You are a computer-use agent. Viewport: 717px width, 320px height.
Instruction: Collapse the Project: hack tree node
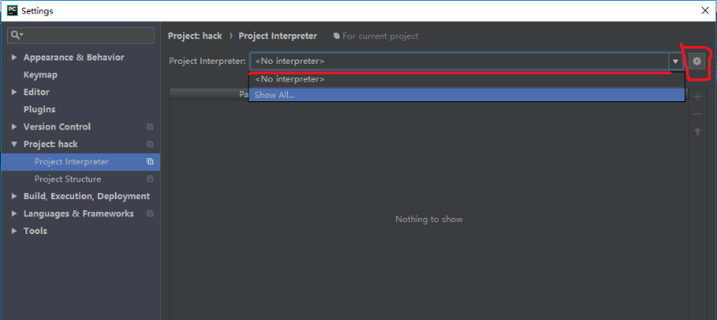coord(14,144)
